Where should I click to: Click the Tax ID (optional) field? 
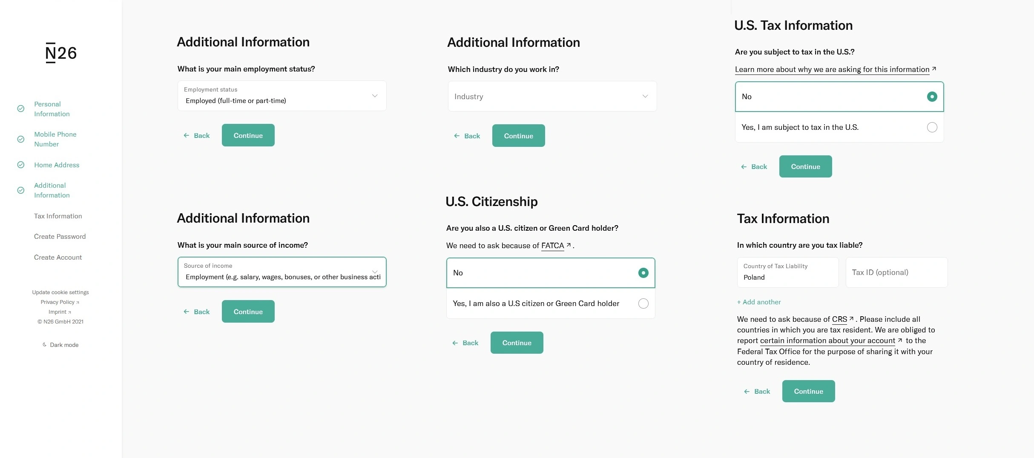click(896, 272)
